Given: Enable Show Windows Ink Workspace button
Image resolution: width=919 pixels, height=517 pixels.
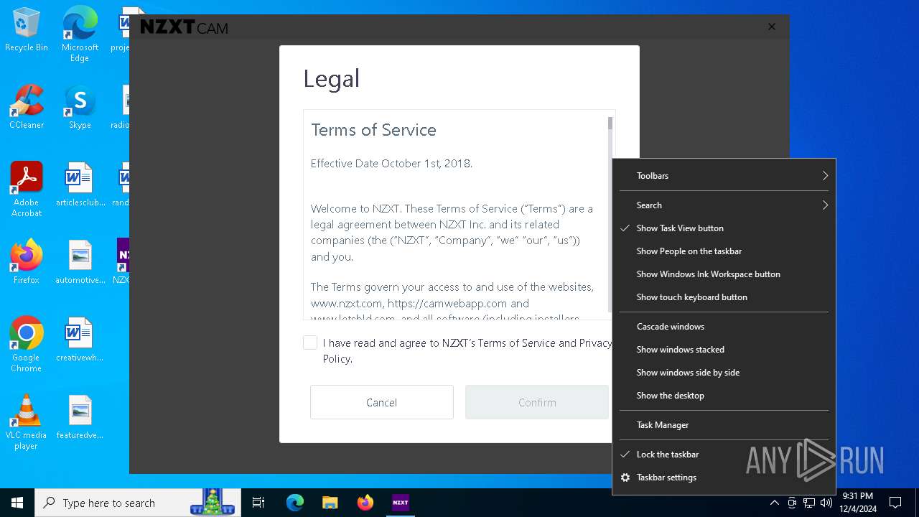Looking at the screenshot, I should tap(724, 274).
